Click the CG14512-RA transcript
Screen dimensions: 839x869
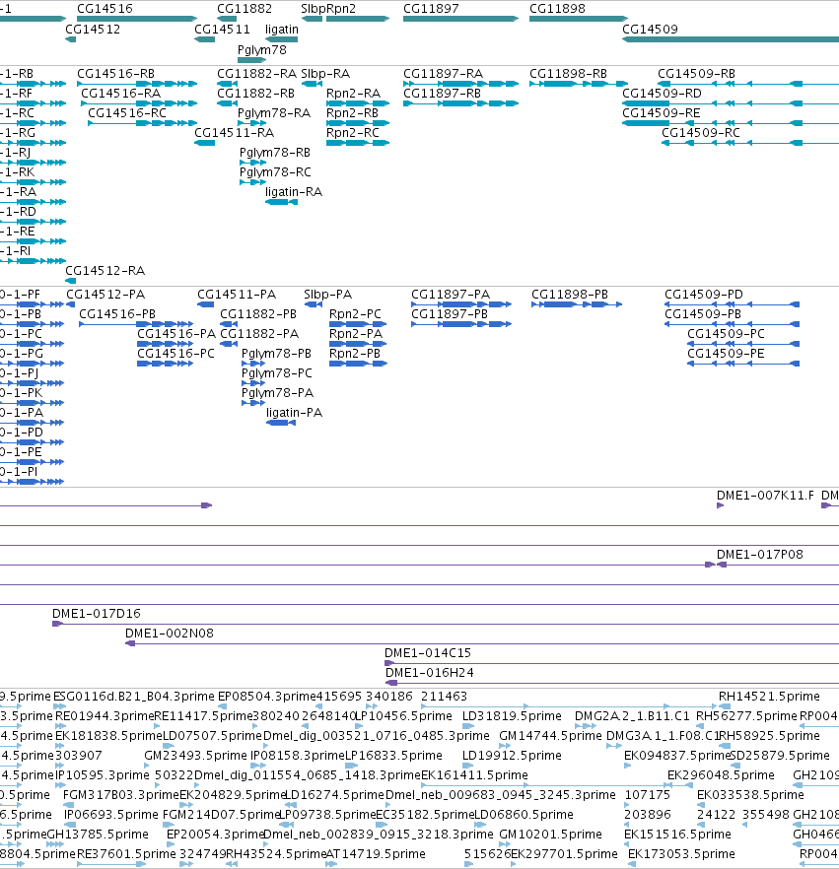105,271
